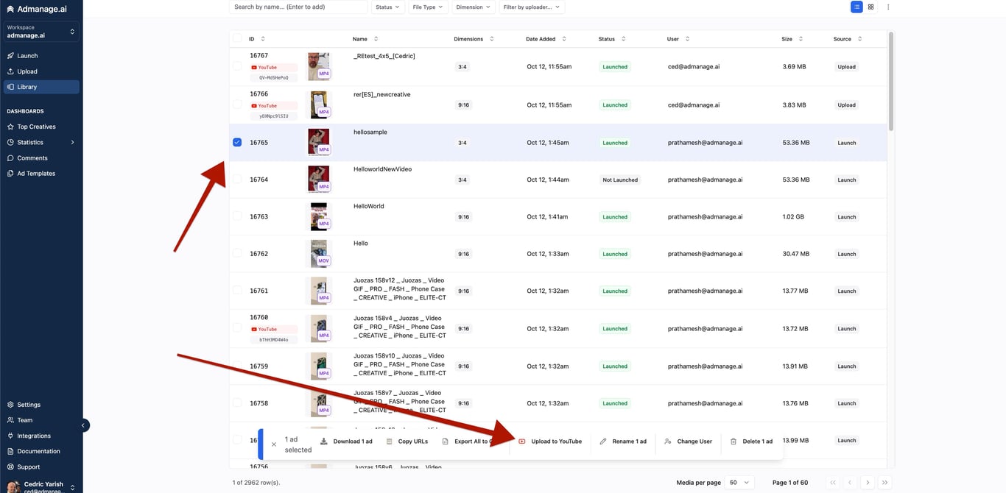Screen dimensions: 1006x493
Task: Sort table by User column
Action: [678, 39]
